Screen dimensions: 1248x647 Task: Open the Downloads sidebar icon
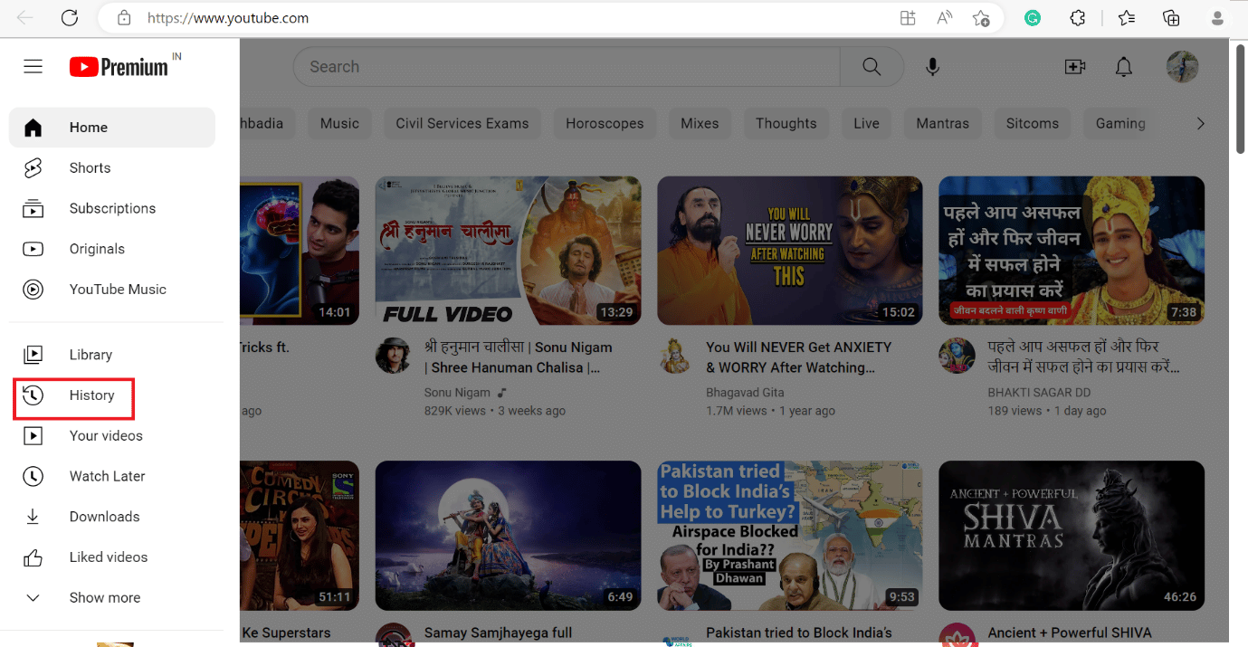pyautogui.click(x=33, y=516)
